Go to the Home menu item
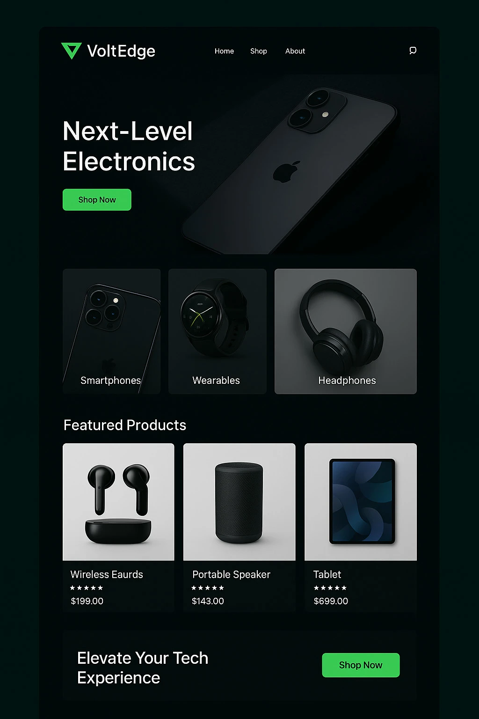 tap(224, 51)
